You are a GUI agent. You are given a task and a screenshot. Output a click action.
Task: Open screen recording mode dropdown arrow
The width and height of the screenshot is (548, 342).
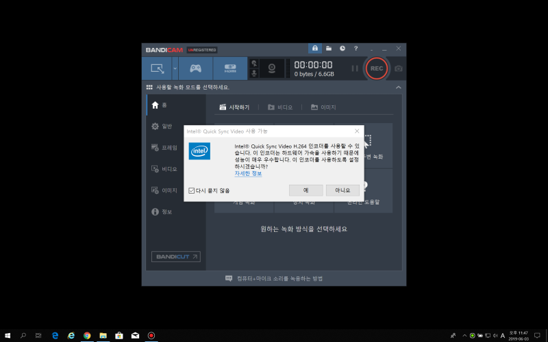coord(175,68)
